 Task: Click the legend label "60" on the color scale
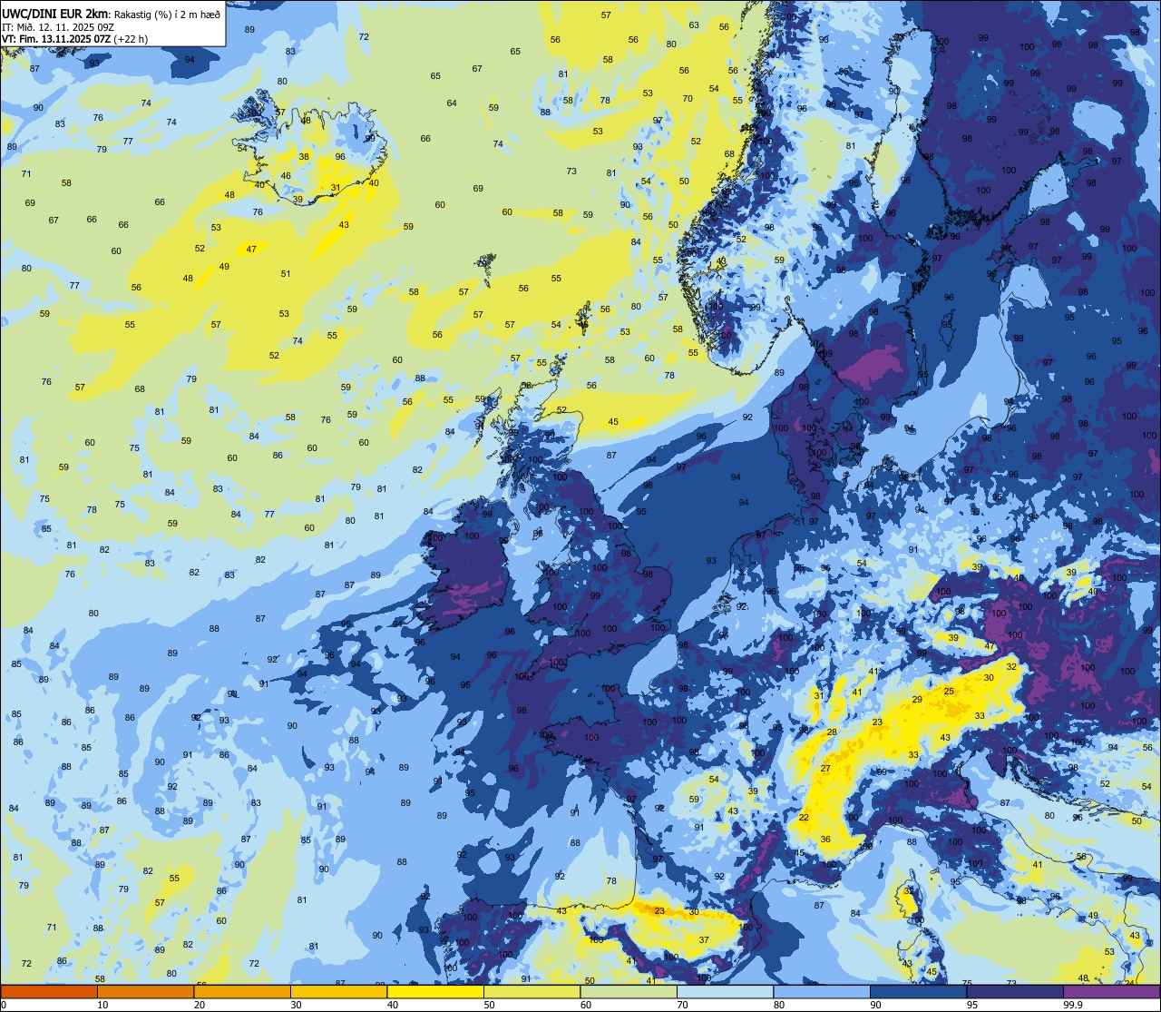(x=586, y=1005)
